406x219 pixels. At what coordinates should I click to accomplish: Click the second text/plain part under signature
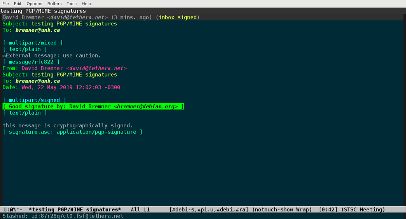coord(25,113)
